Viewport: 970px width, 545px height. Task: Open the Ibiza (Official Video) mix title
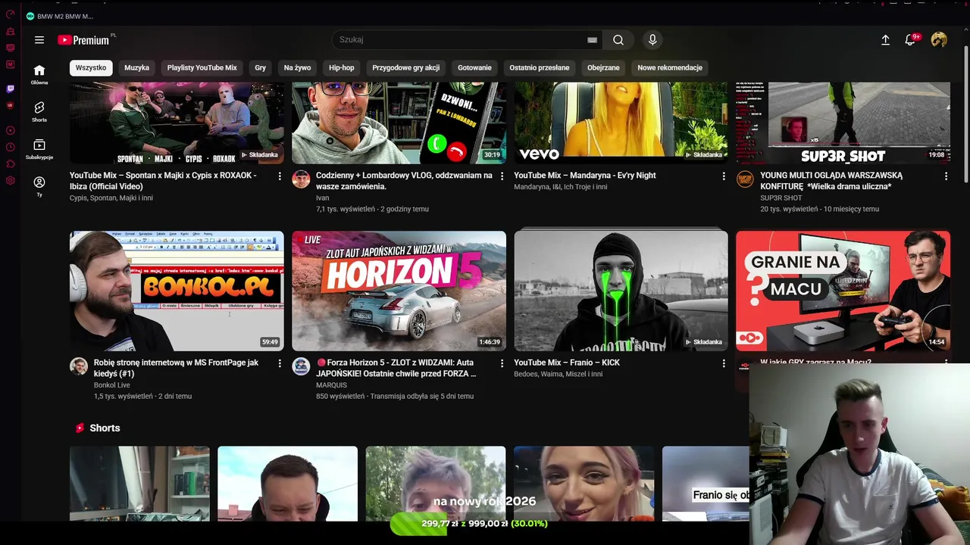coord(163,181)
